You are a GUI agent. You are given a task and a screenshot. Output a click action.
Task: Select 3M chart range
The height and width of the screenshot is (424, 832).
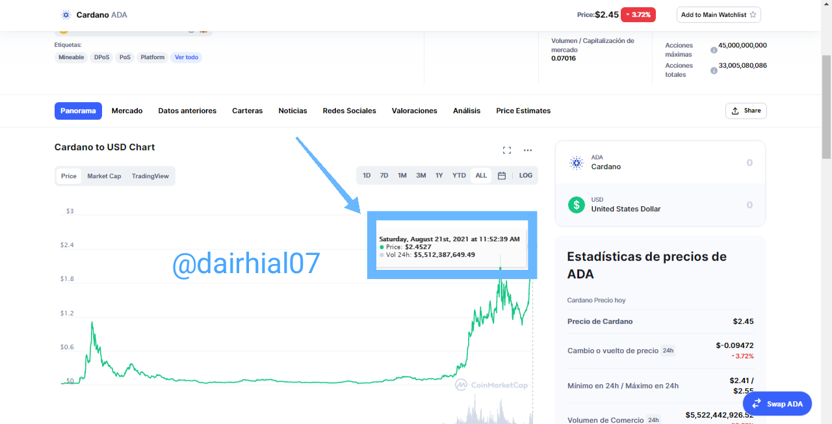click(x=421, y=176)
